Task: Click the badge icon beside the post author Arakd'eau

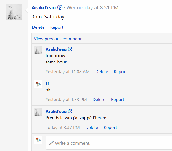Action: point(60,7)
